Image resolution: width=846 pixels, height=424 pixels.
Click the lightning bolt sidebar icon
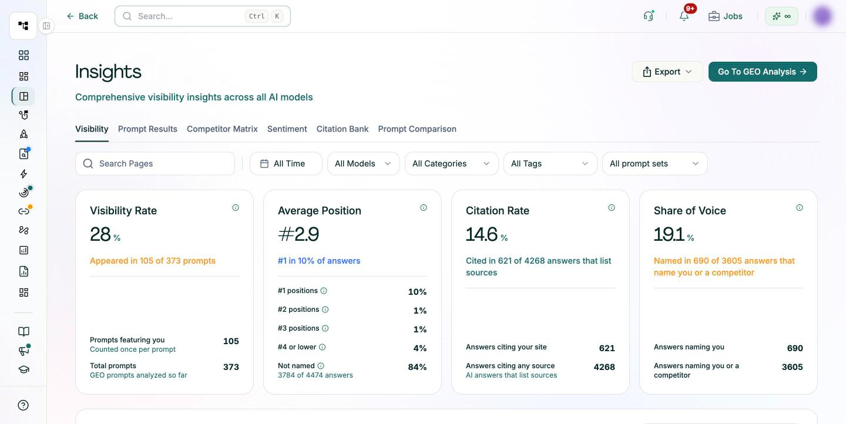click(x=23, y=174)
